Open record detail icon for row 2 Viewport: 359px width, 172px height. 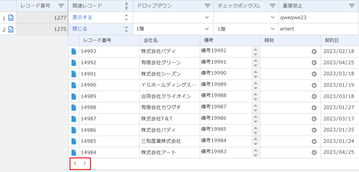coord(11,29)
